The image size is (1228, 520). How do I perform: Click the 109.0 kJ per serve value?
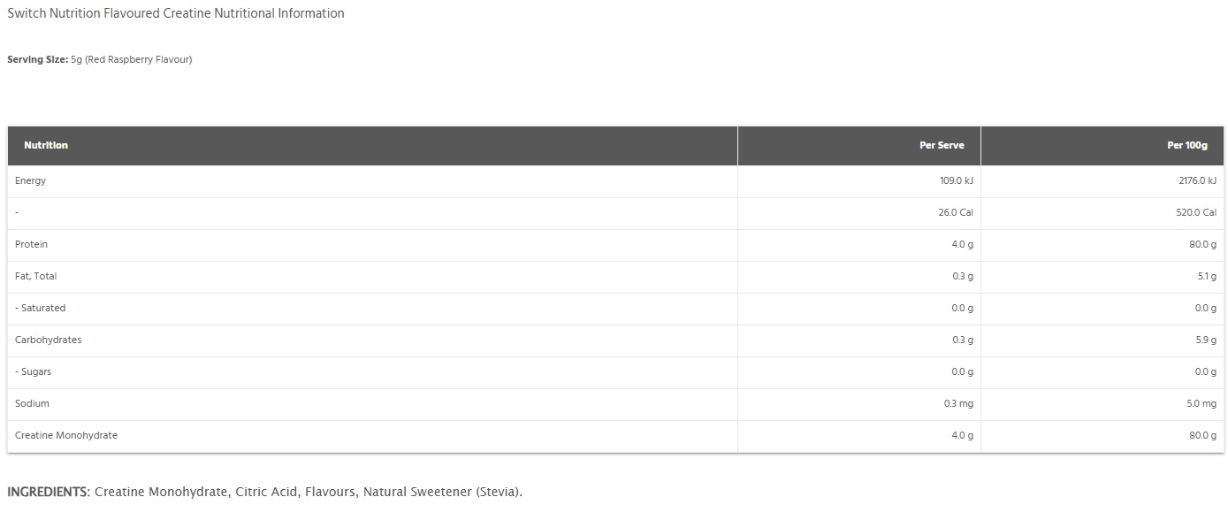tap(956, 180)
